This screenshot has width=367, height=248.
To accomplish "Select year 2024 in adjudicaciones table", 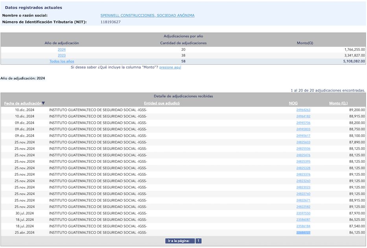I will [62, 50].
